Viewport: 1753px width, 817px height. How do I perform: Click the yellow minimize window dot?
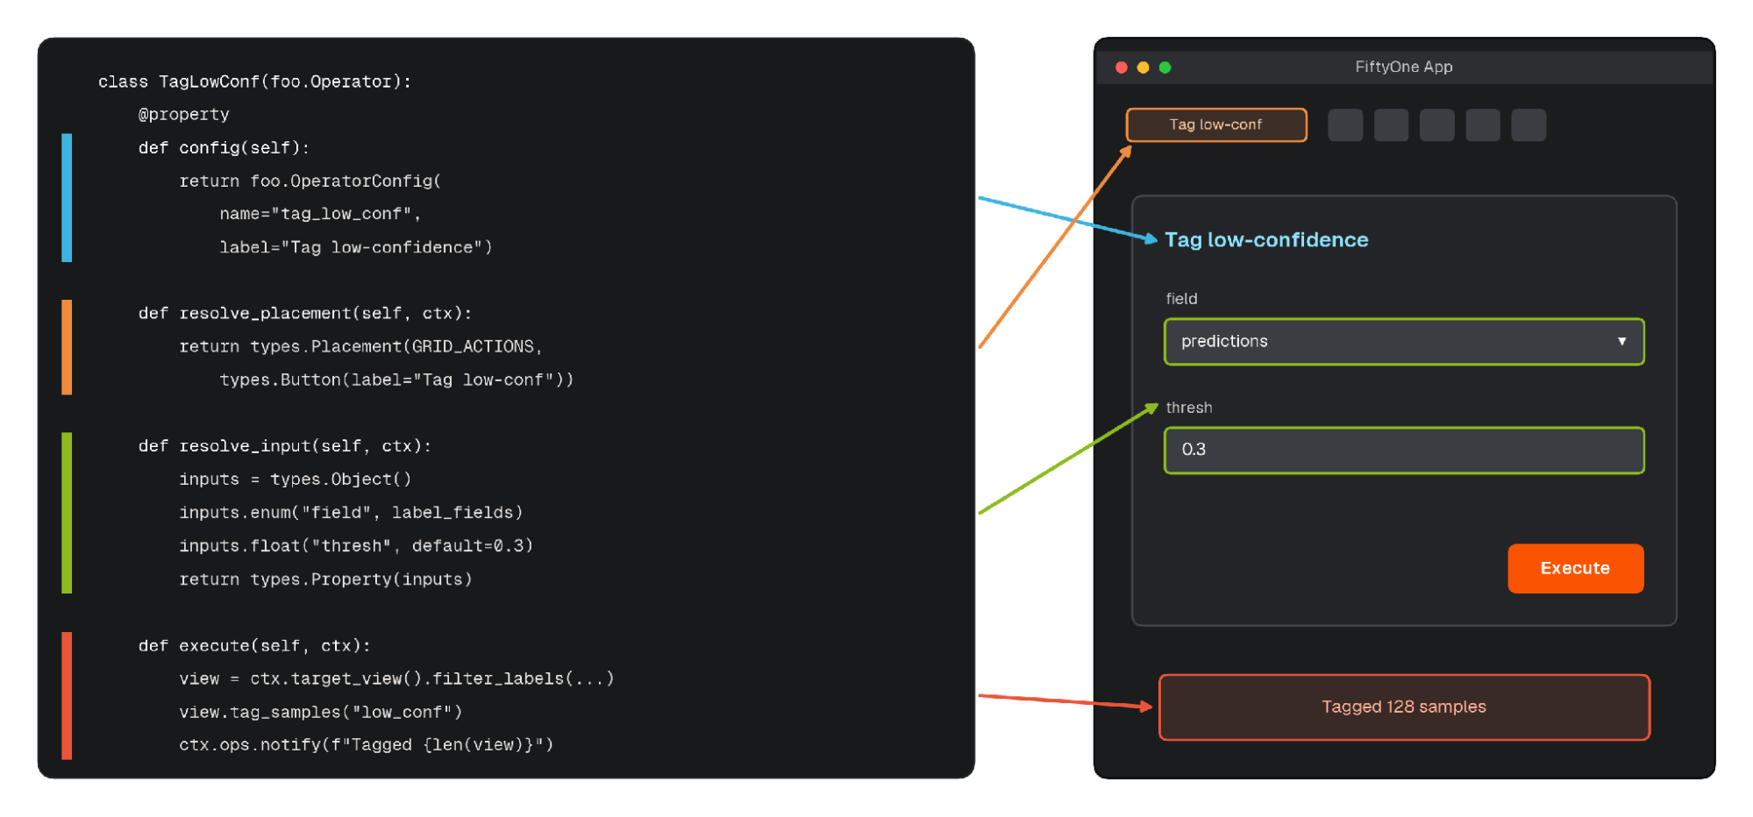[1143, 67]
